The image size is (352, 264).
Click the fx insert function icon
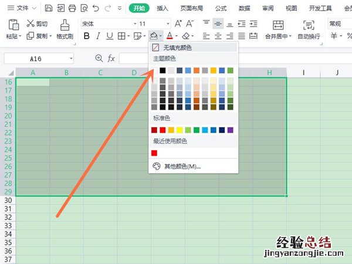(111, 58)
